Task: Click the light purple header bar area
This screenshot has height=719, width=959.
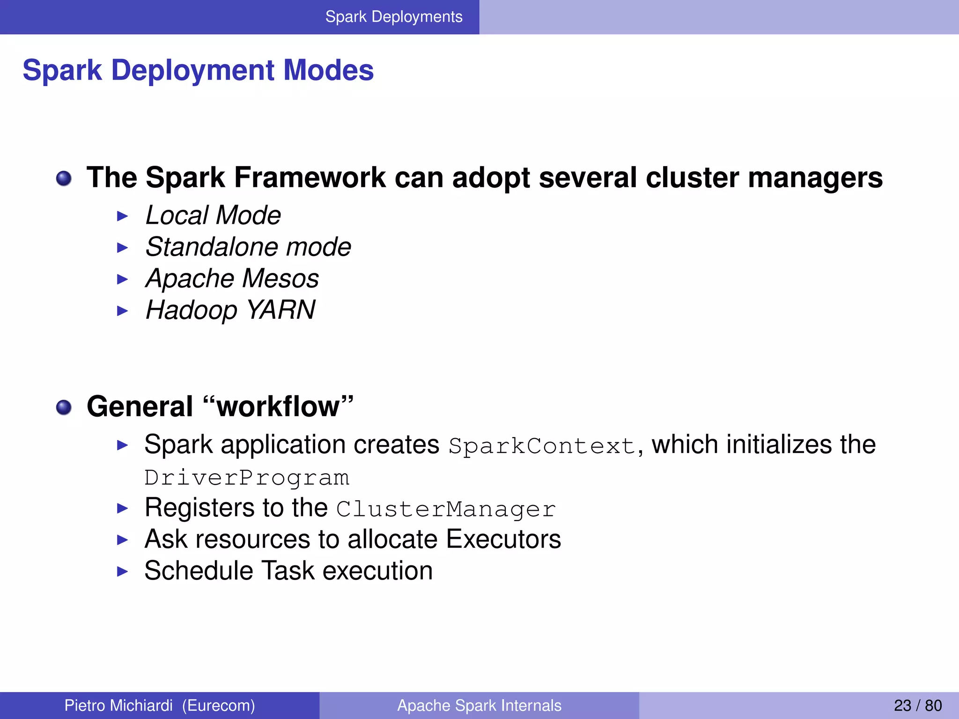Action: (719, 17)
